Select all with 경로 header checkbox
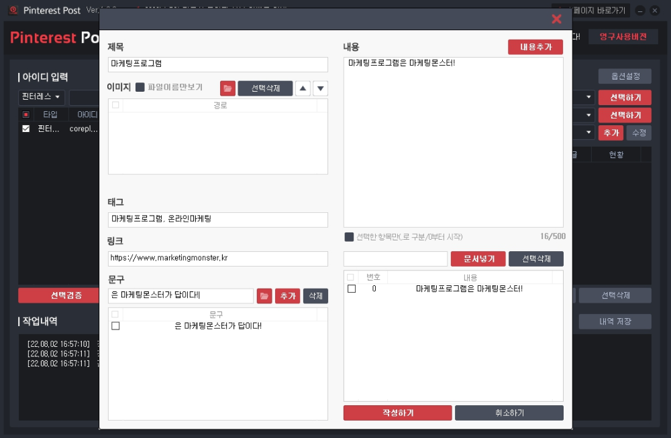The height and width of the screenshot is (438, 671). tap(115, 105)
